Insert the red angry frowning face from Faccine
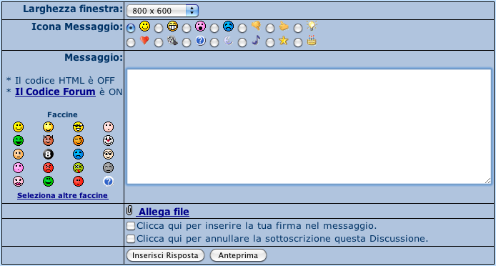Screen dimensions: 496x266 pos(48,167)
